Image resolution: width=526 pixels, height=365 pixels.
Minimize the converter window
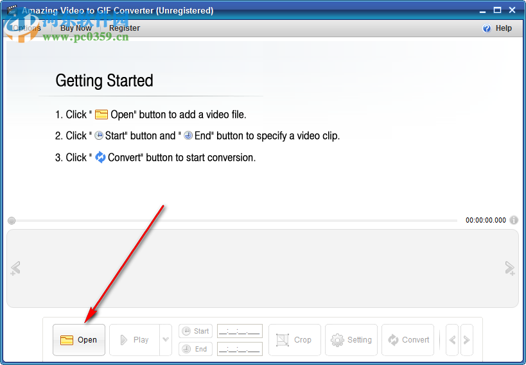pyautogui.click(x=482, y=11)
